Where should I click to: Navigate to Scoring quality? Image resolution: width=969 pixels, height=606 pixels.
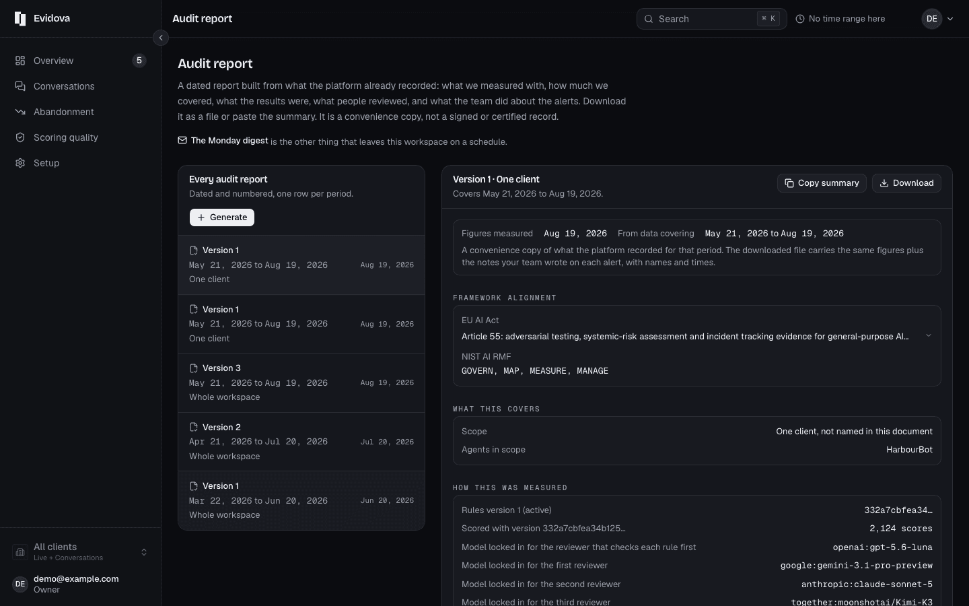pyautogui.click(x=81, y=137)
